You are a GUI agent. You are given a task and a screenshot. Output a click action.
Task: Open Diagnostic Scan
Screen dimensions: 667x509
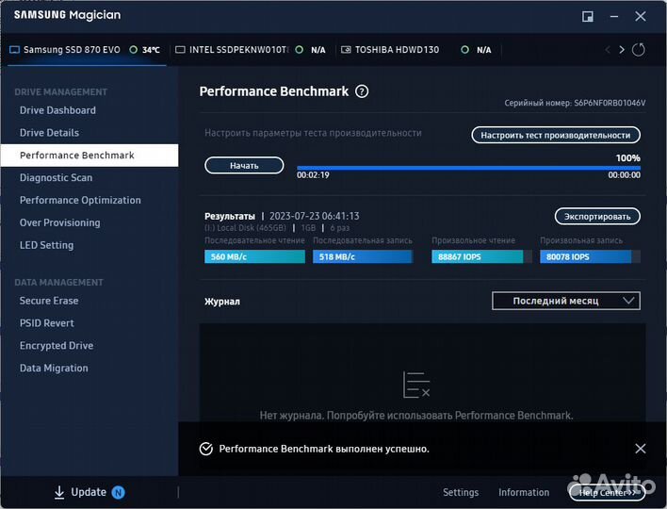click(x=56, y=177)
